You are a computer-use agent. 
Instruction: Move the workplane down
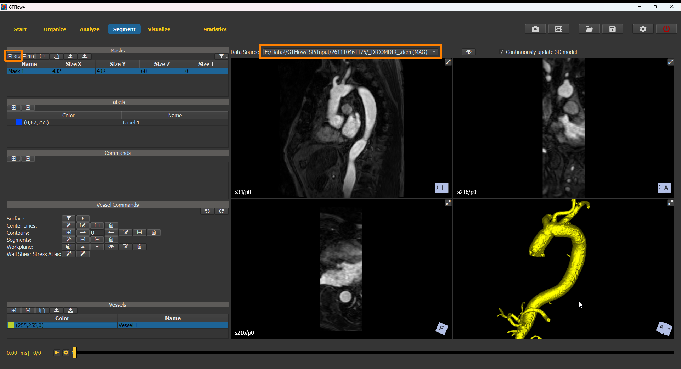[97, 247]
